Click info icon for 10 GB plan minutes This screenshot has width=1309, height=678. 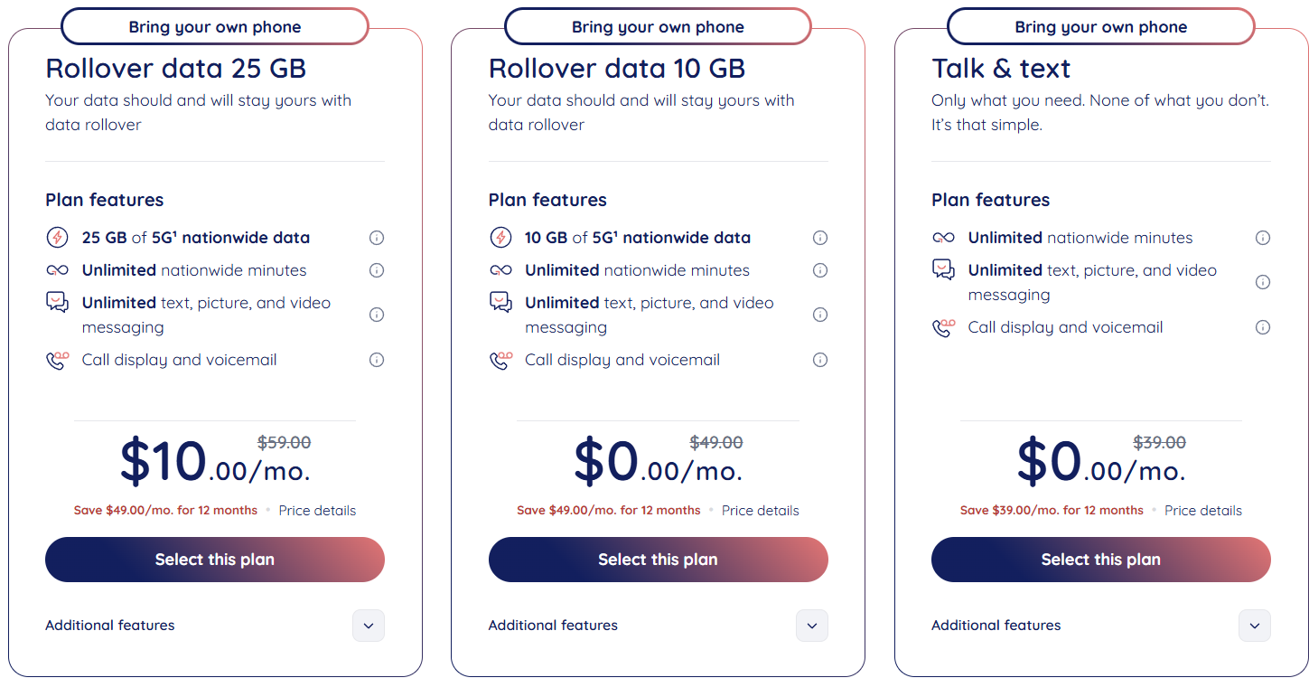coord(820,270)
